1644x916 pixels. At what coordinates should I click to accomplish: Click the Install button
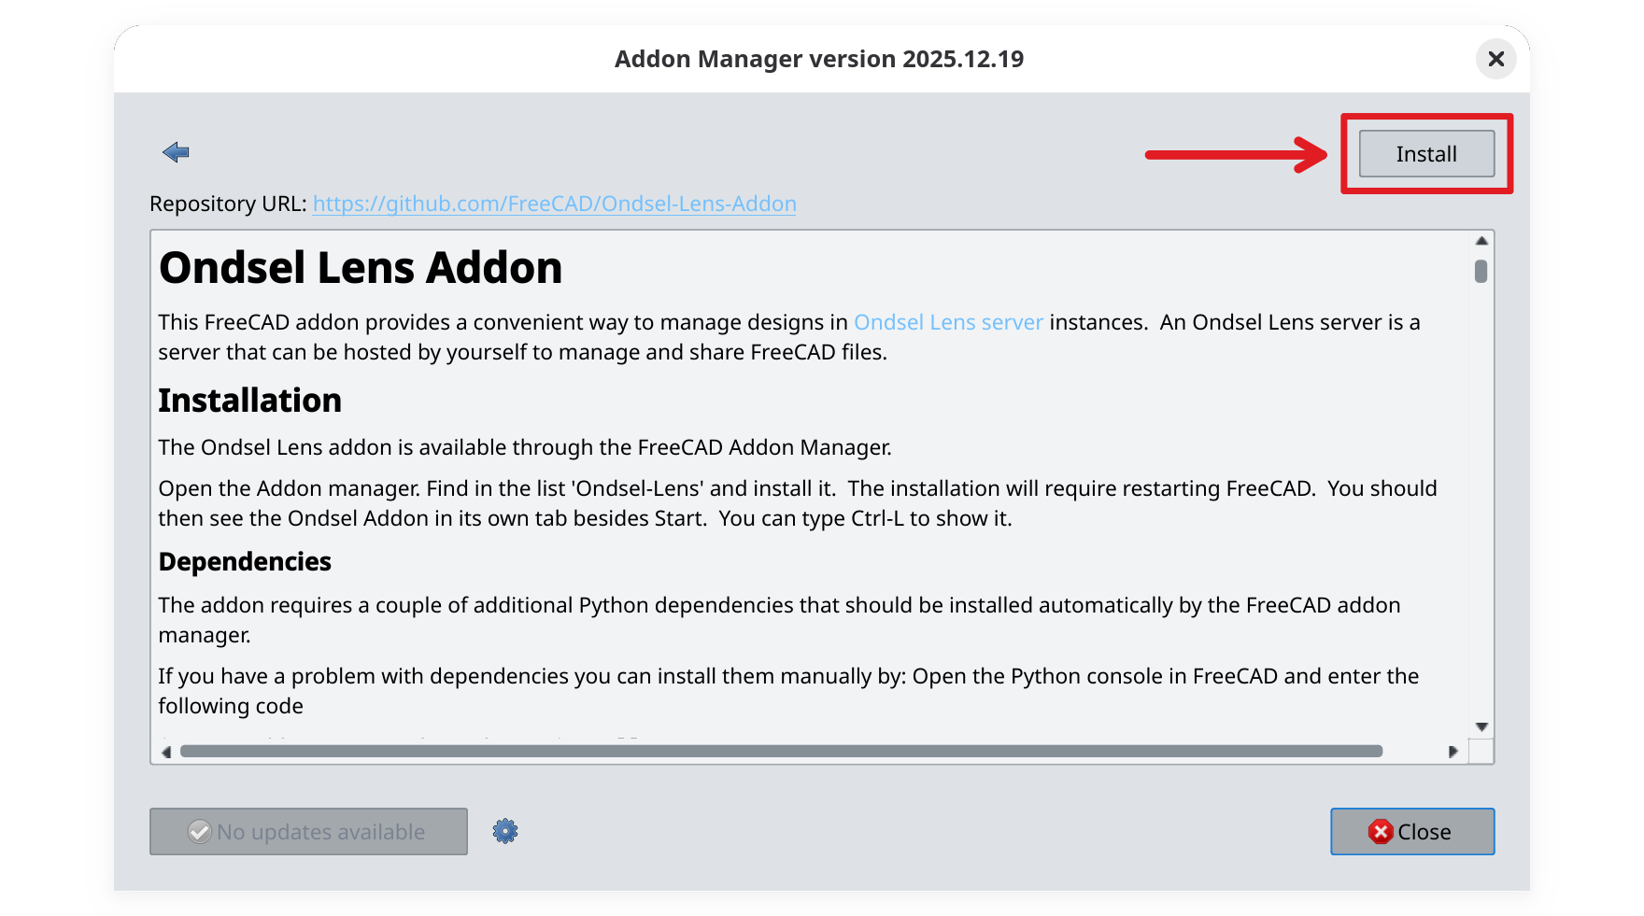1426,154
